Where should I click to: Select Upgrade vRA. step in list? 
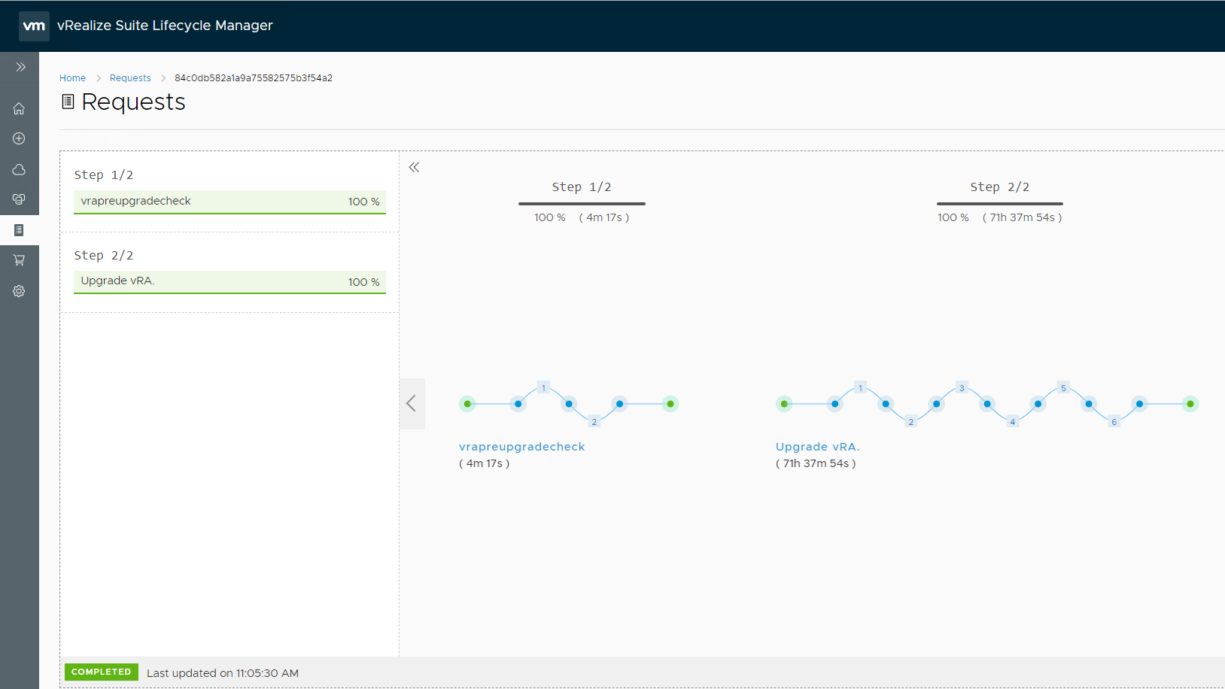point(229,281)
